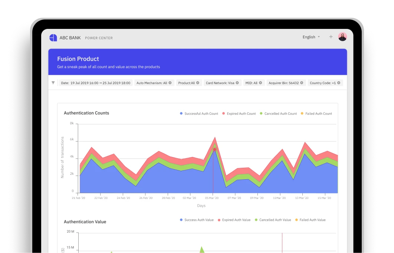Open the filter funnel icon

pyautogui.click(x=53, y=83)
